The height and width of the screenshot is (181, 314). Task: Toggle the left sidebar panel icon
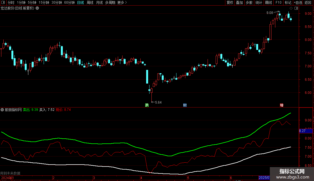click(x=3, y=3)
